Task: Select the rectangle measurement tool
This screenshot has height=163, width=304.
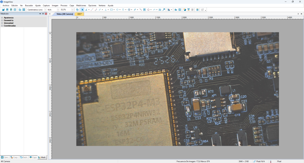Action: (112, 10)
